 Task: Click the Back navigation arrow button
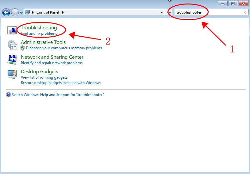click(6, 12)
